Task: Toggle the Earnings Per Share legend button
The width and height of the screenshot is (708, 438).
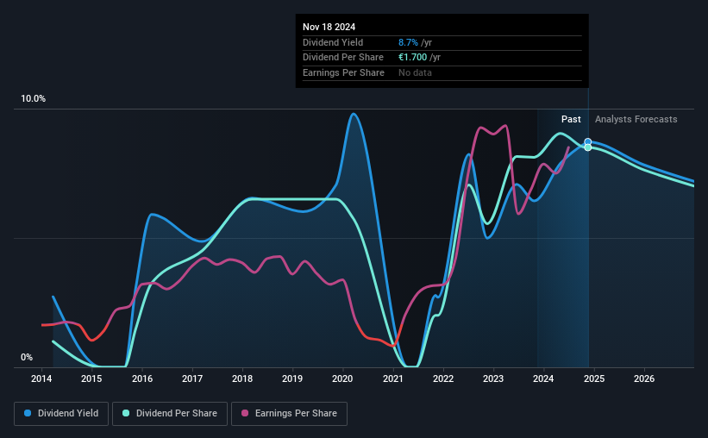Action: click(x=289, y=414)
